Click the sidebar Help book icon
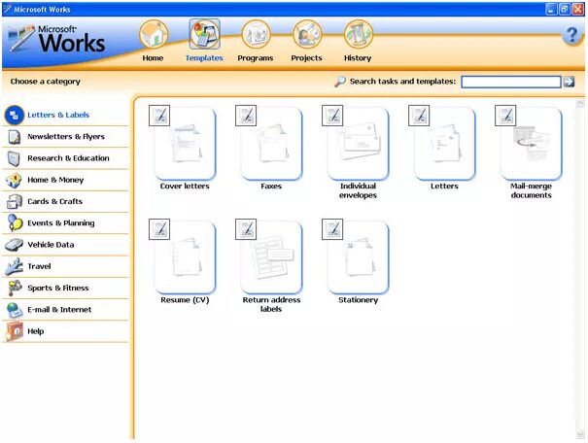Image resolution: width=588 pixels, height=443 pixels. point(15,331)
